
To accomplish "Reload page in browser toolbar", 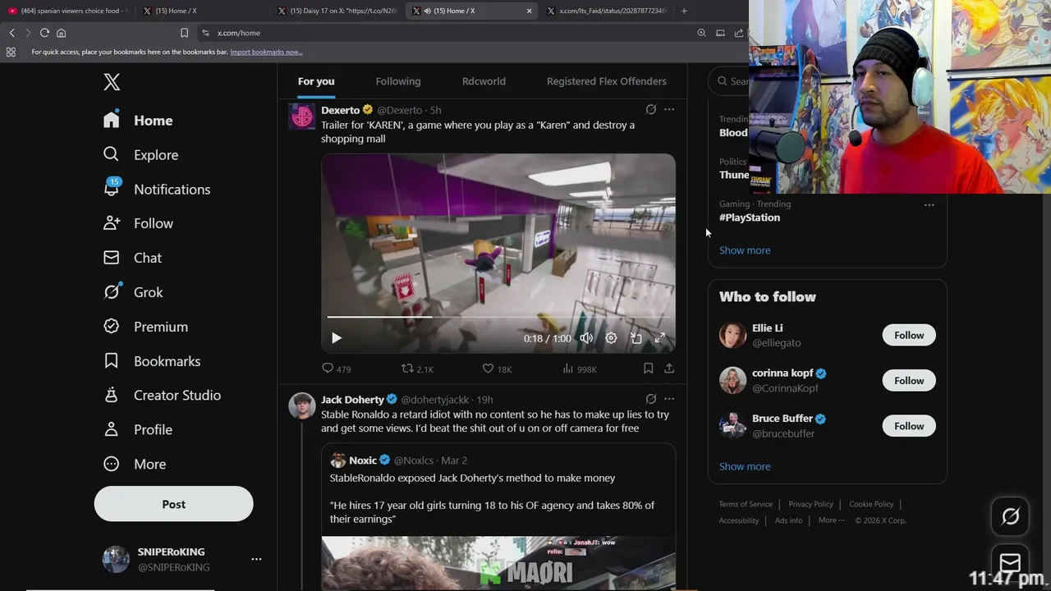I will pos(44,33).
